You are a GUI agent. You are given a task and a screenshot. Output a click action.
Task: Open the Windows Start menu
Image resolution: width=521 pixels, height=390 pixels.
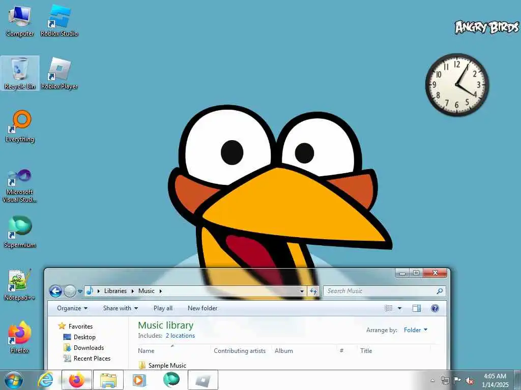14,380
